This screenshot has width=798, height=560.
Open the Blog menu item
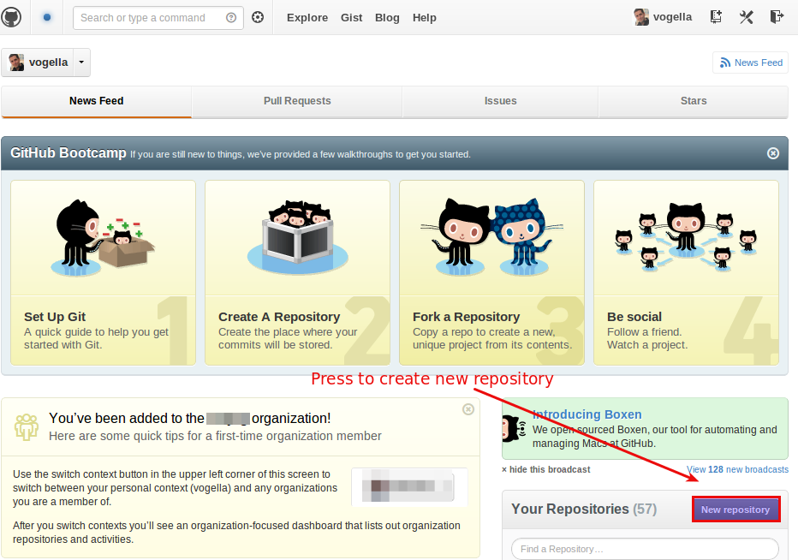[x=387, y=18]
